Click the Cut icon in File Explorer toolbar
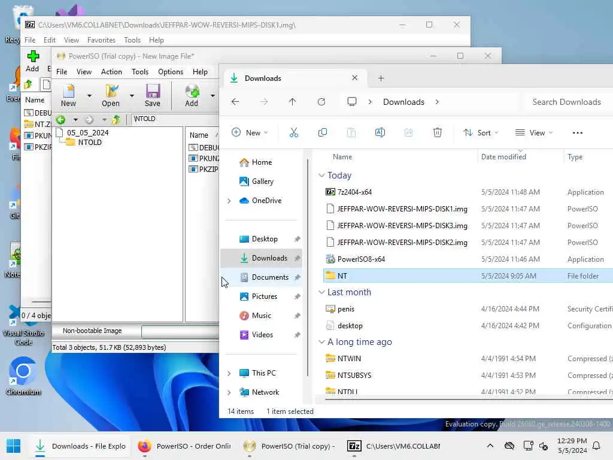 (x=293, y=132)
